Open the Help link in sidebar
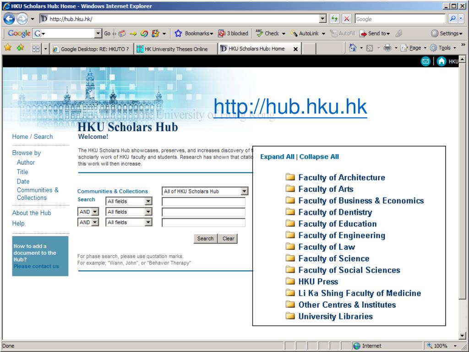Image resolution: width=469 pixels, height=352 pixels. point(18,223)
